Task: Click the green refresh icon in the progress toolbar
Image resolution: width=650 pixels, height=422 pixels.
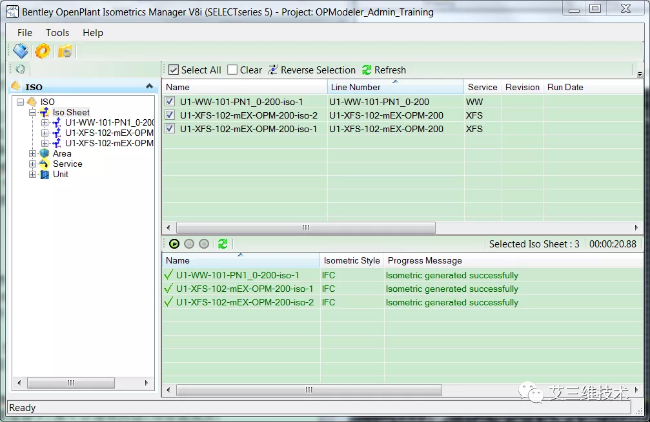Action: 223,244
